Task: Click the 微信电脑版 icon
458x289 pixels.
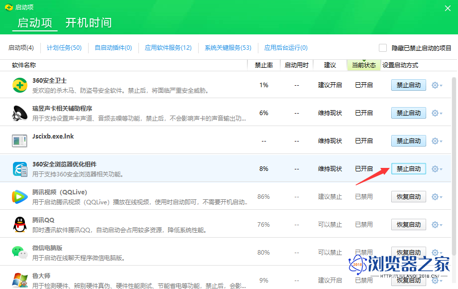Action: (x=20, y=252)
